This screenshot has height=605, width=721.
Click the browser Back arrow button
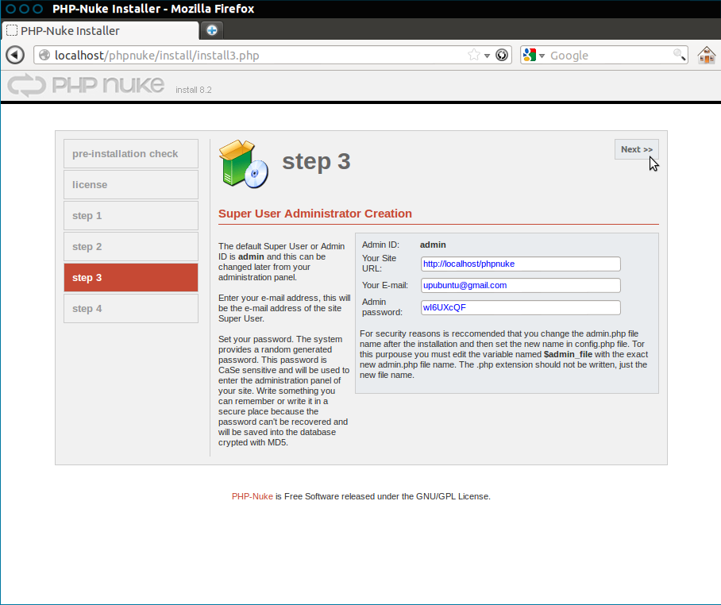point(15,55)
